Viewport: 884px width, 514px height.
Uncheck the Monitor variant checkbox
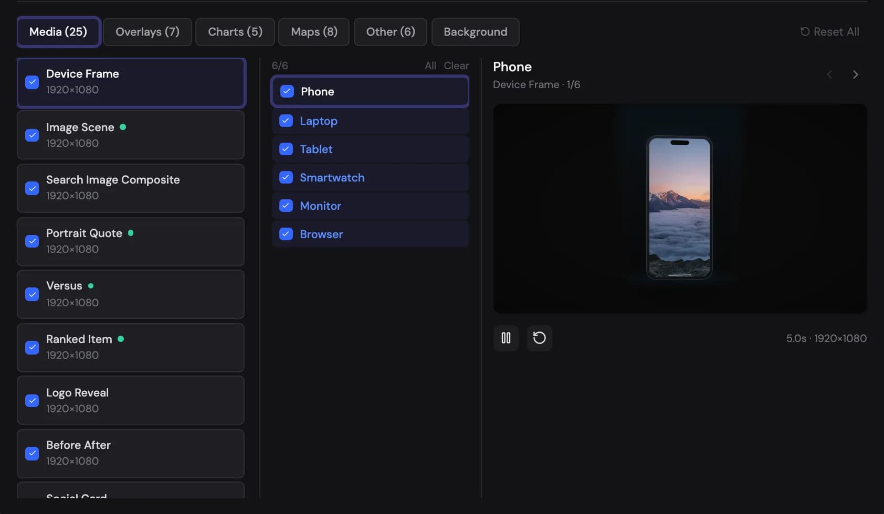pos(286,206)
